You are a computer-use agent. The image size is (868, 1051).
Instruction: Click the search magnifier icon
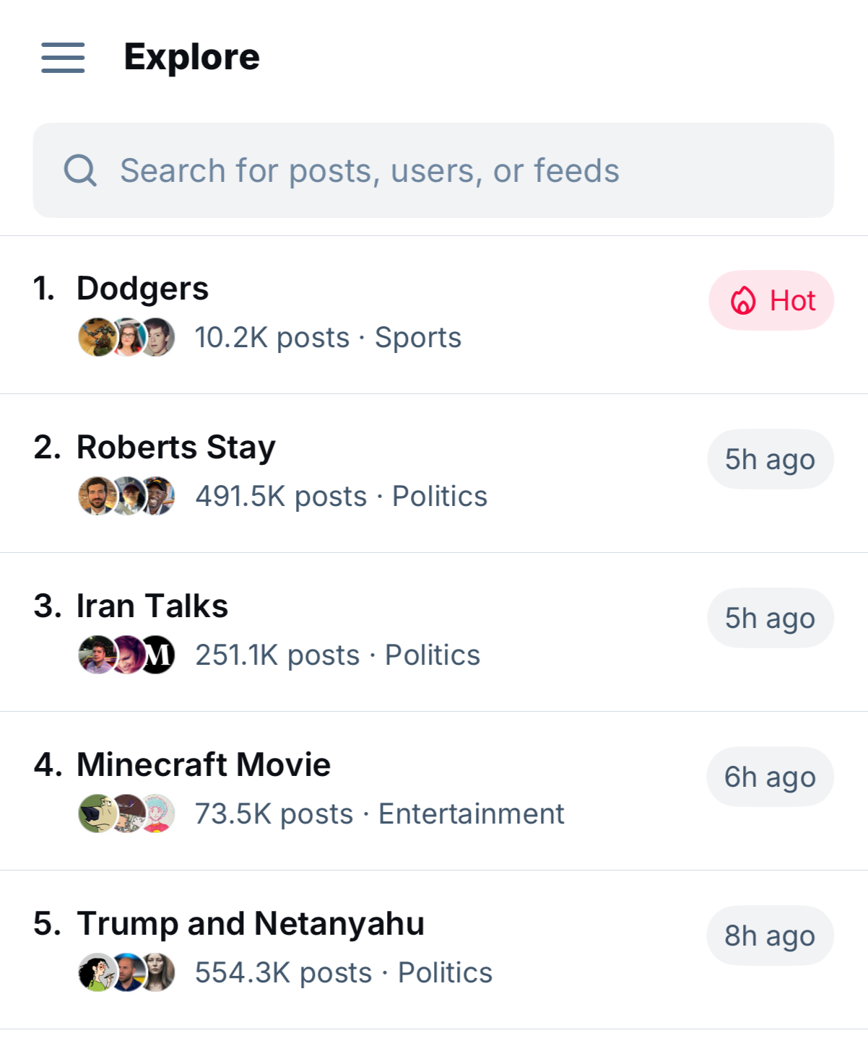click(80, 171)
